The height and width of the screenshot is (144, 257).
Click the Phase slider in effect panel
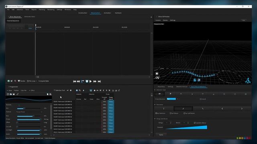click(x=29, y=120)
